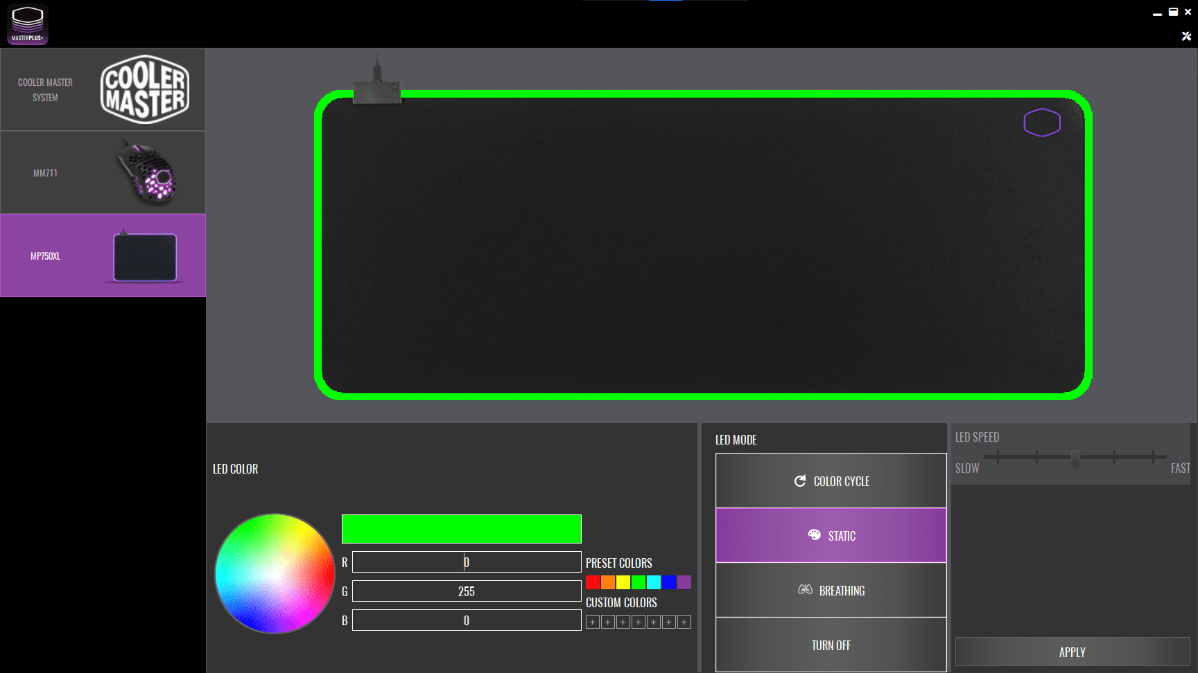The width and height of the screenshot is (1198, 673).
Task: Click the green color preview bar
Action: click(x=461, y=529)
